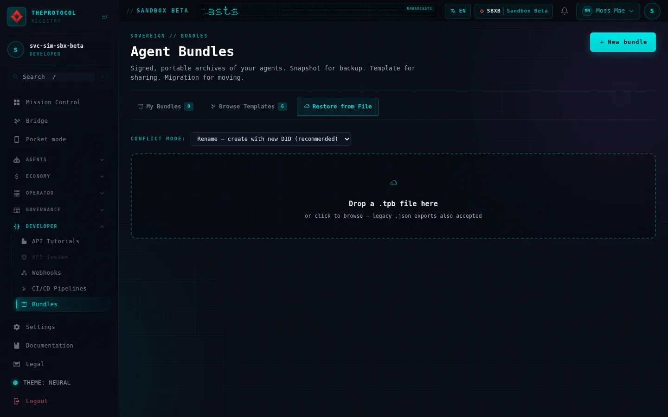Click the API Tutorials document icon
Viewport: 668px width, 417px height.
click(x=24, y=241)
